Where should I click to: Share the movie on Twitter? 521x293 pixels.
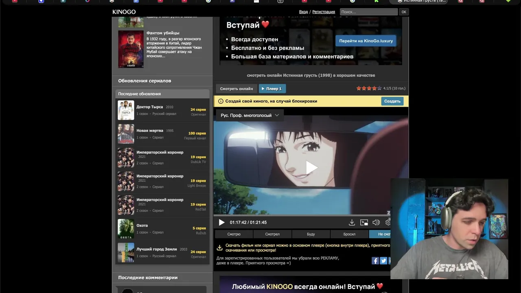(x=383, y=261)
